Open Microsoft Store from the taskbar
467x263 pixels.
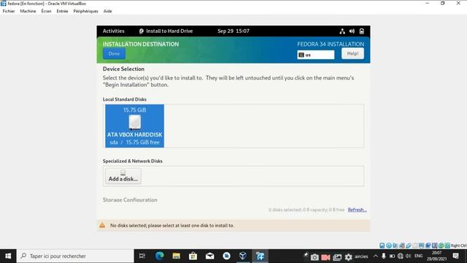click(x=193, y=256)
